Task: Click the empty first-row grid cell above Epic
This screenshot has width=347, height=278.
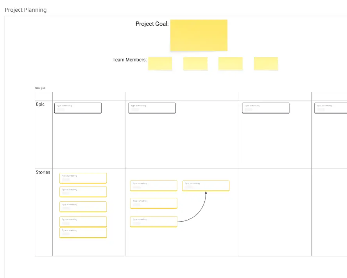Action: pos(88,95)
